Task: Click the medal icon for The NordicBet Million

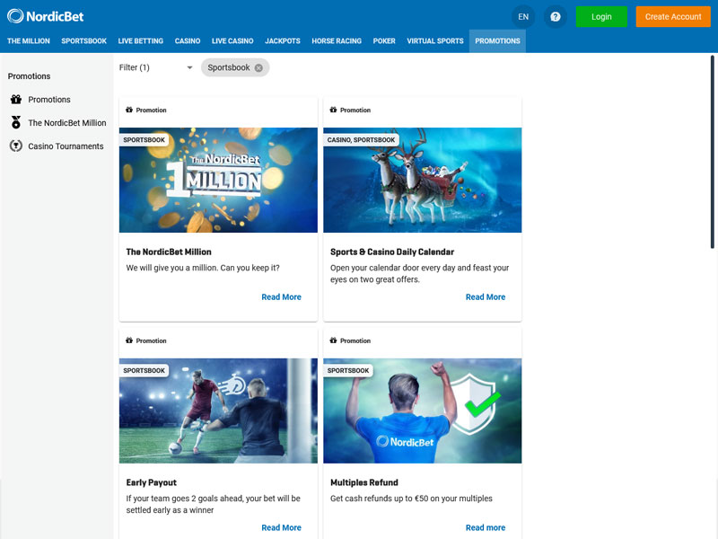Action: point(16,122)
